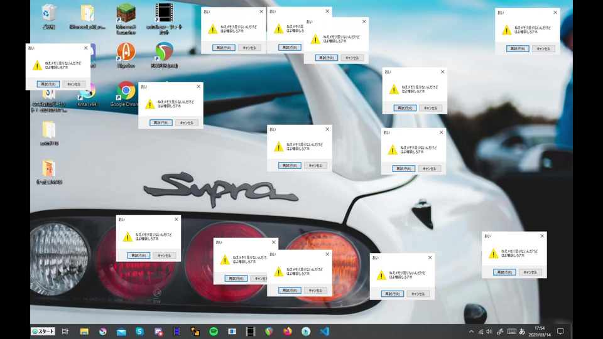Image resolution: width=603 pixels, height=339 pixels.
Task: Click the blue film-strip icon on the taskbar
Action: 177,331
